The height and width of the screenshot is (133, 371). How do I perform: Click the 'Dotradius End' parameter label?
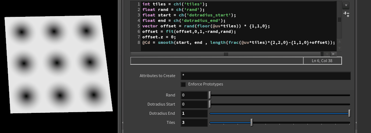point(162,114)
